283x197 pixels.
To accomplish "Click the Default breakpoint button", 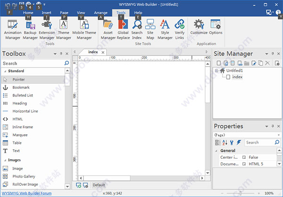I will (99, 185).
